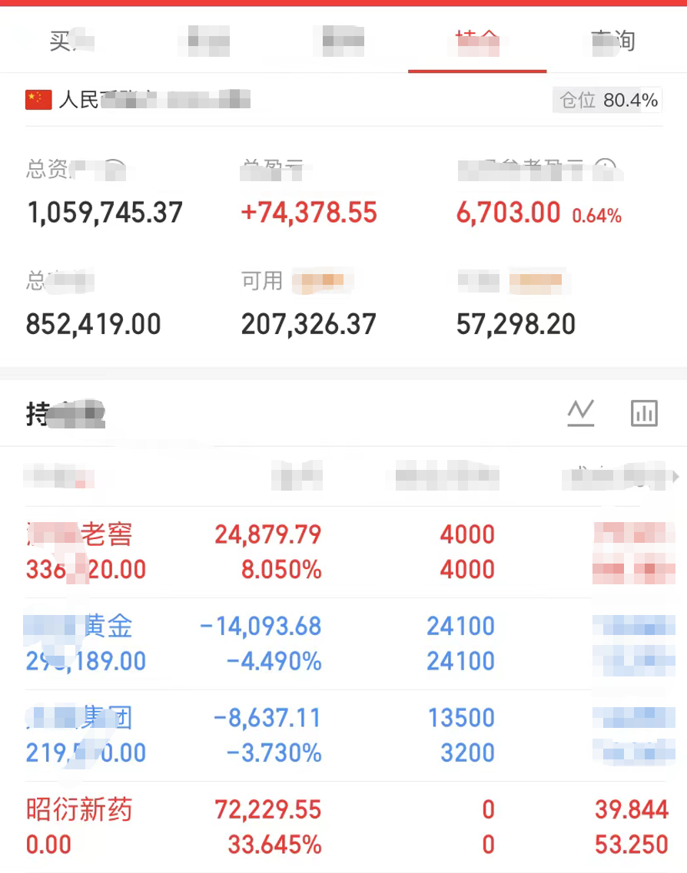
Task: Tap available quantity 3200
Action: 467,752
